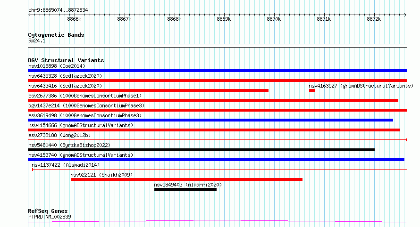Click the black bar for nsv5849403
This screenshot has height=227, width=420.
(185, 189)
